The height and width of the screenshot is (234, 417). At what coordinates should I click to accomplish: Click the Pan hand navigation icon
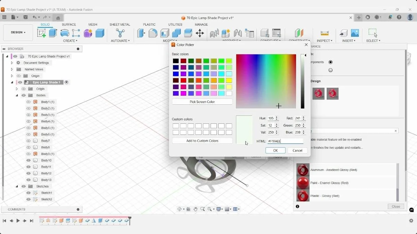click(196, 209)
